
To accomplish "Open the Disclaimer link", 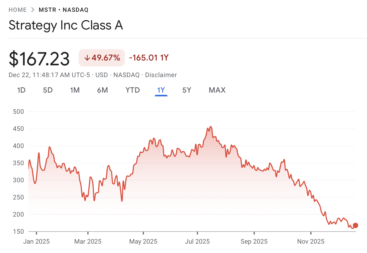I will click(x=161, y=75).
